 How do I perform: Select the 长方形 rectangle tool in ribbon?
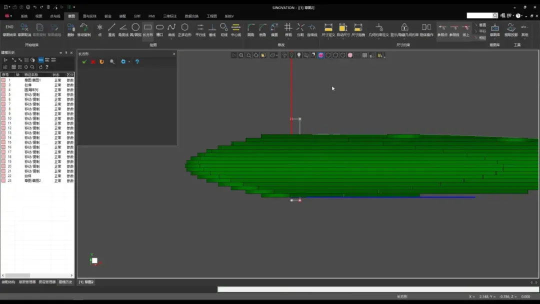(147, 29)
